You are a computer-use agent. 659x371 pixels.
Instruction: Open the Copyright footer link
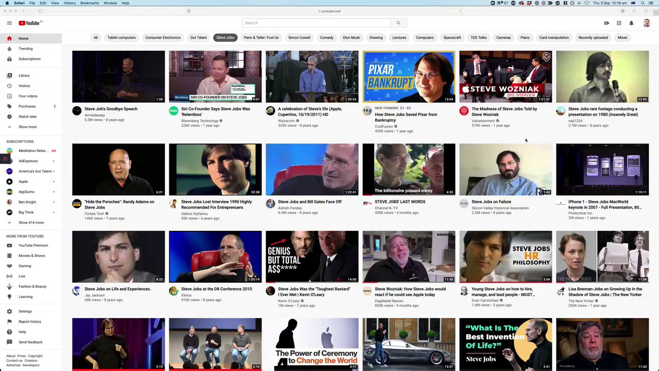(x=35, y=356)
